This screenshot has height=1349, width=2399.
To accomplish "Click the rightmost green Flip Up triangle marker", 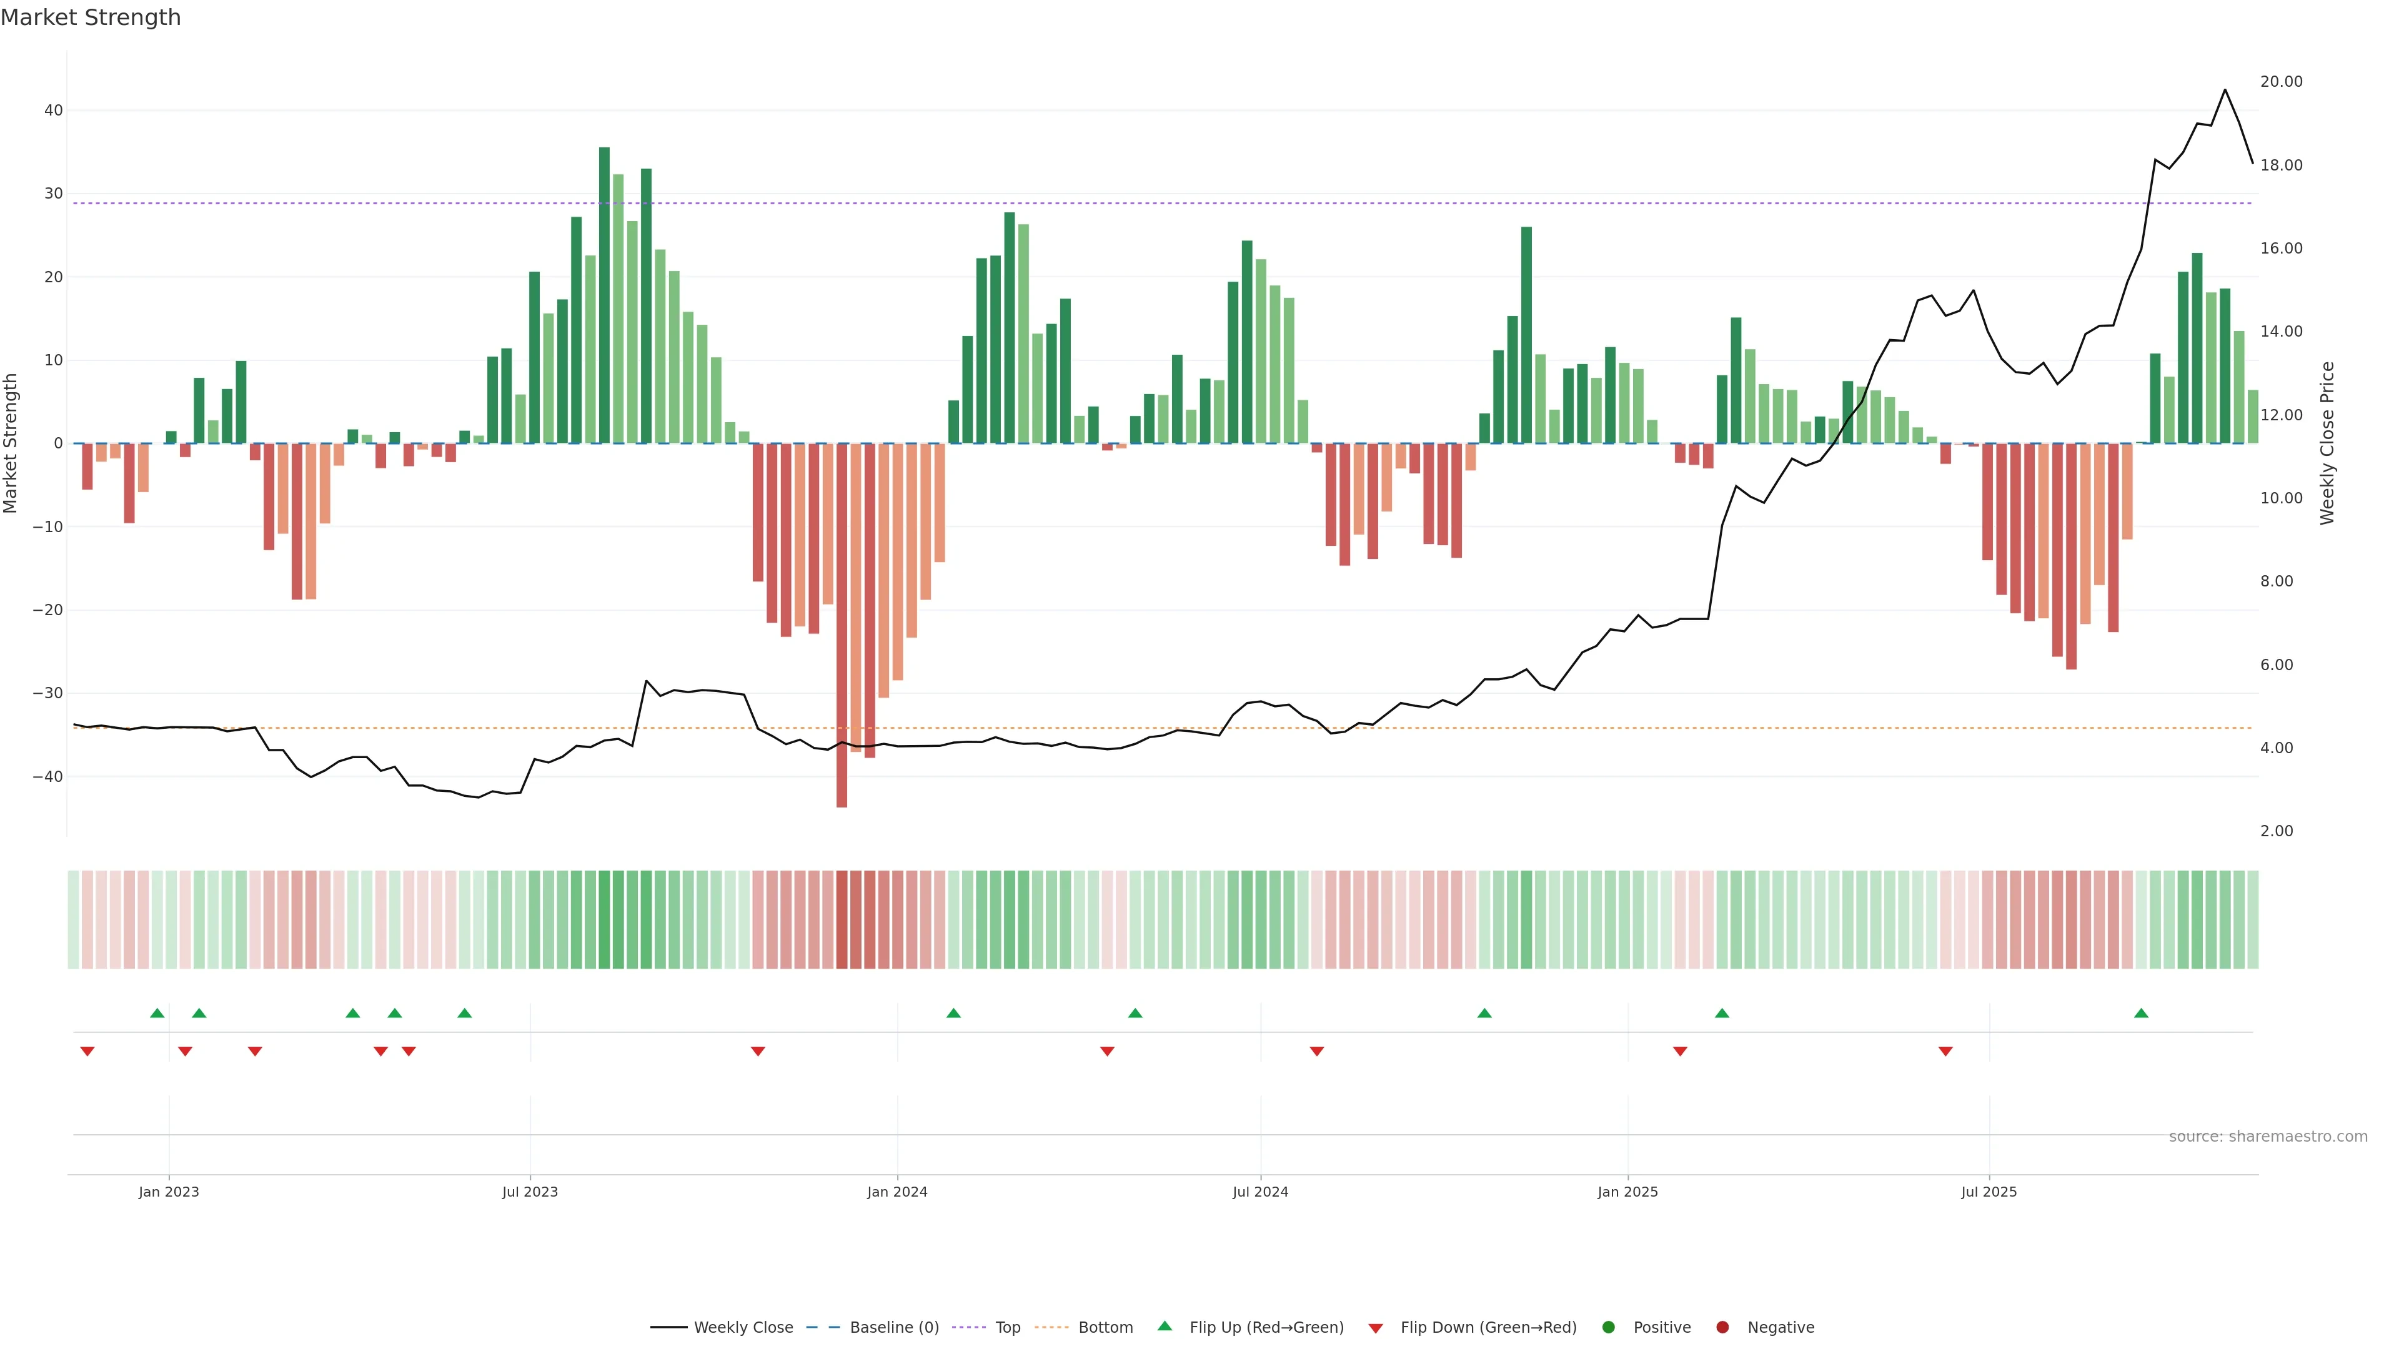I will (x=2141, y=1013).
